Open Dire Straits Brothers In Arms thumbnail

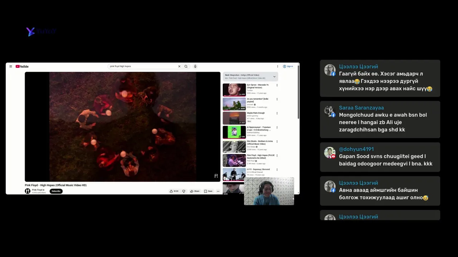(234, 146)
